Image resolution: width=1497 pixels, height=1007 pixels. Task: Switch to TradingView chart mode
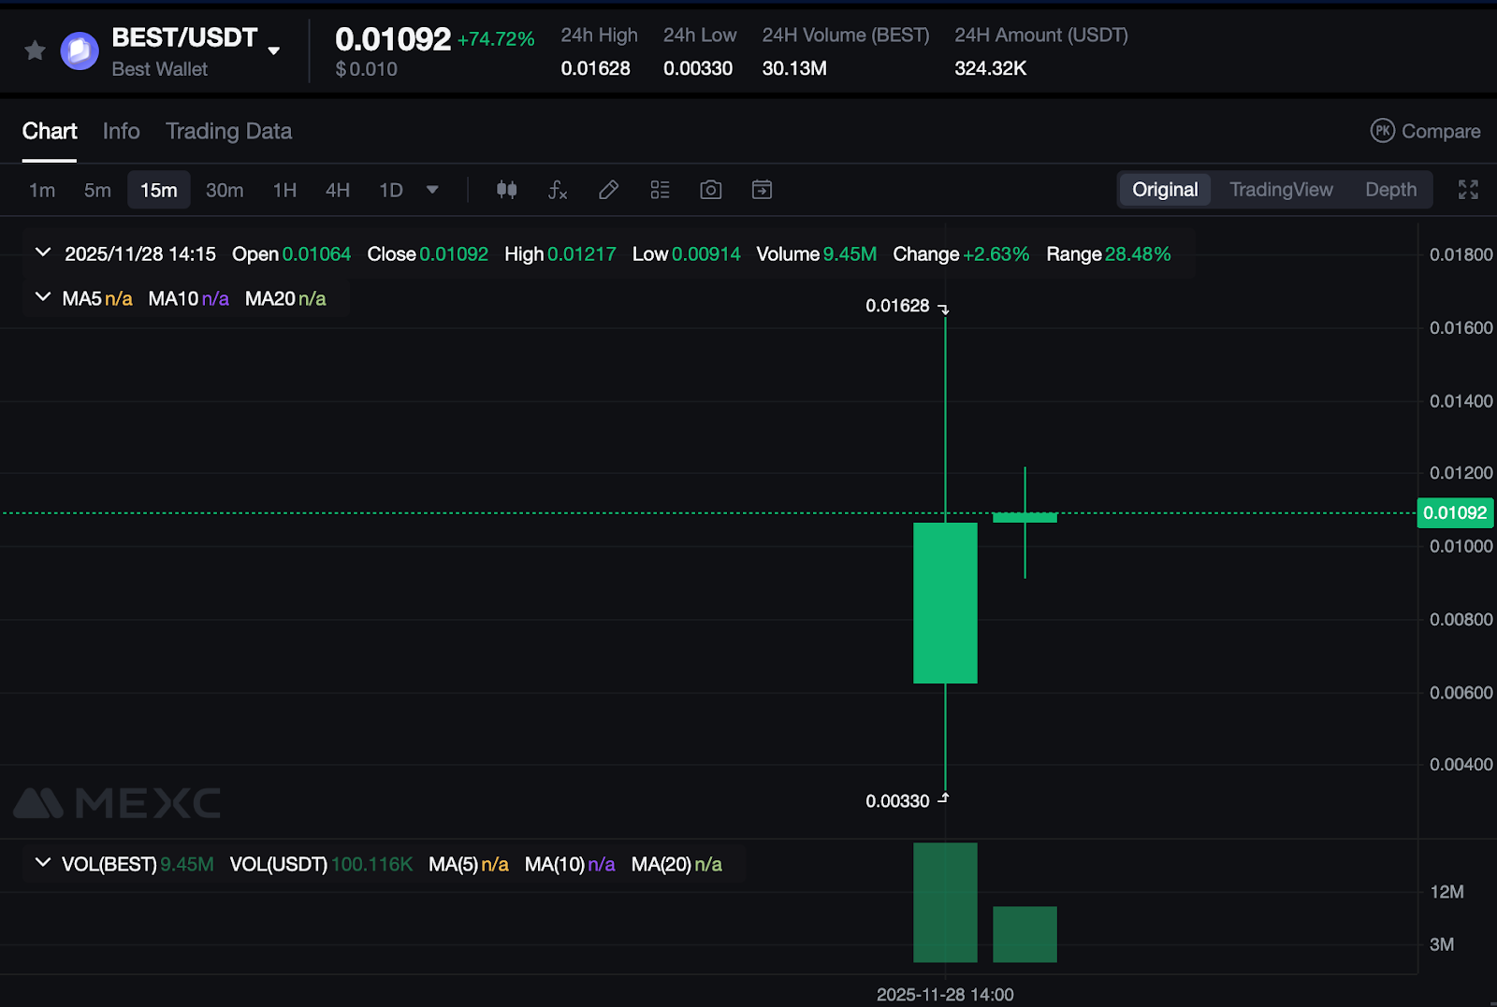pyautogui.click(x=1281, y=189)
